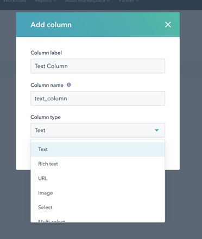Click the Column label field caption

click(46, 53)
